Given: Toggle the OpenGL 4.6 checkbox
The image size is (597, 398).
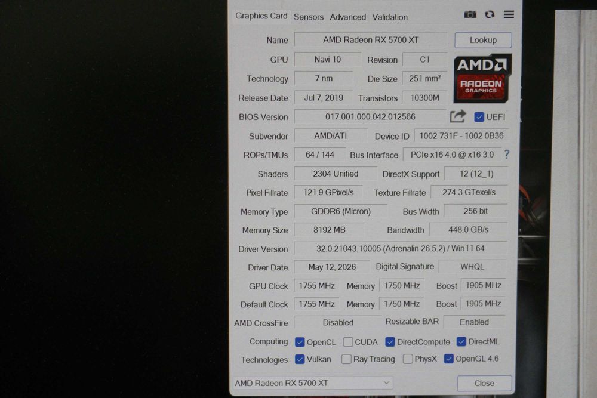Looking at the screenshot, I should (x=448, y=359).
